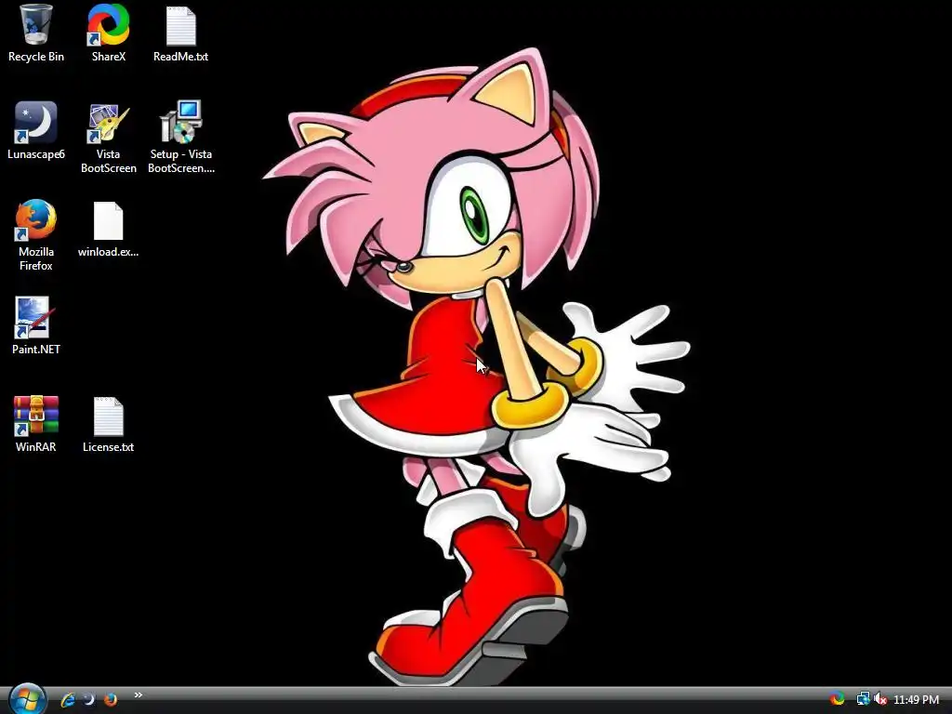This screenshot has height=714, width=952.
Task: Select the Setup - Vista BootScreen installer icon
Action: pos(181,138)
